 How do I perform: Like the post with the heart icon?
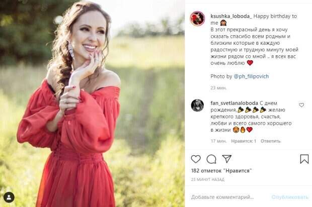[196, 159]
